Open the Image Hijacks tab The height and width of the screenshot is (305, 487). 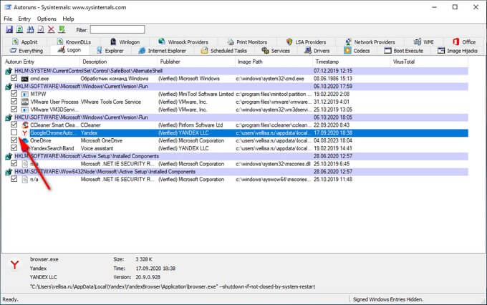tap(458, 51)
